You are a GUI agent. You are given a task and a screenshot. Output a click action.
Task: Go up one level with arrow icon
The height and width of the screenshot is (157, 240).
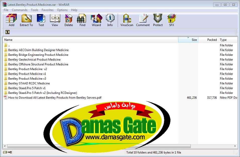(8, 32)
